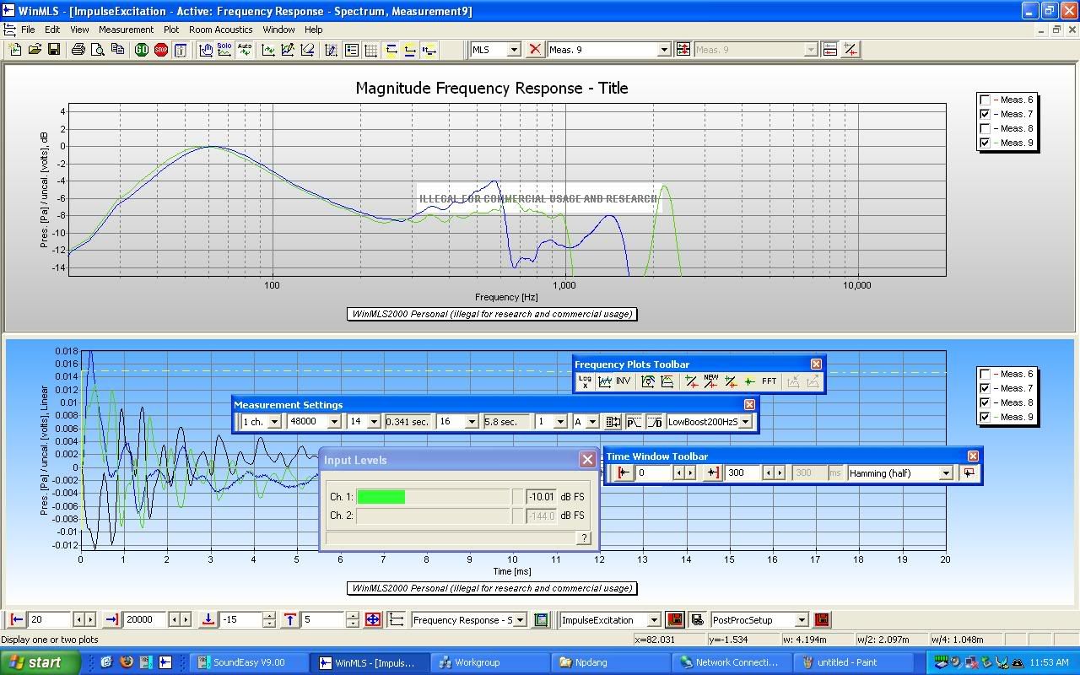This screenshot has height=675, width=1080.
Task: Uncheck Meas. 7 in bottom plot legend
Action: (985, 388)
